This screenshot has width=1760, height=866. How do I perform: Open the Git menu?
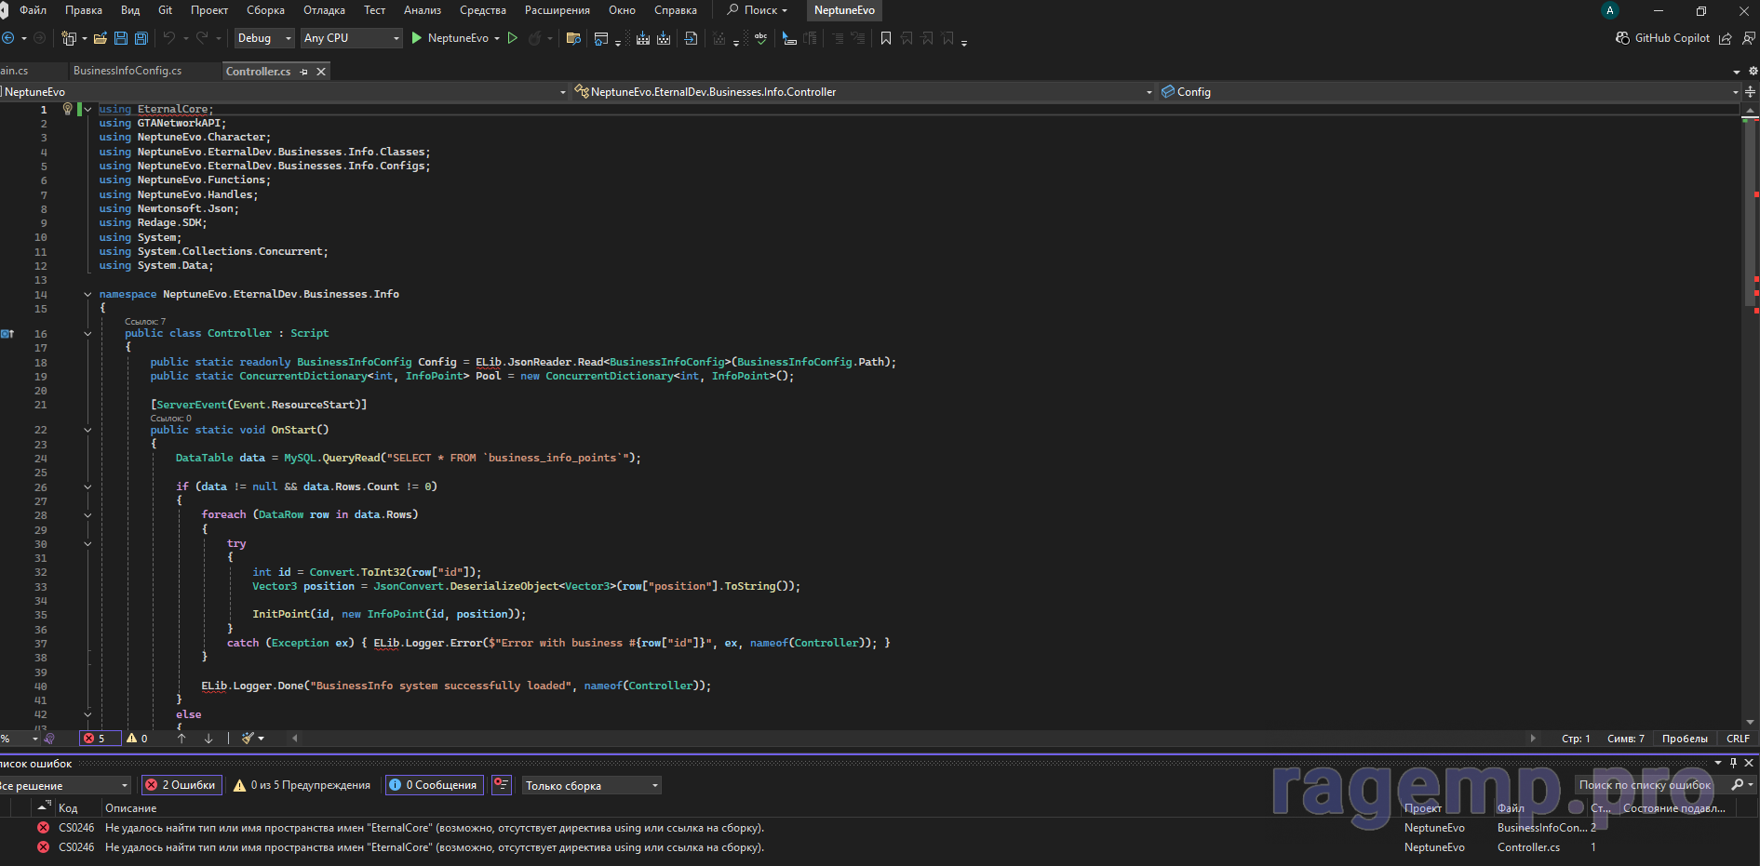(166, 10)
